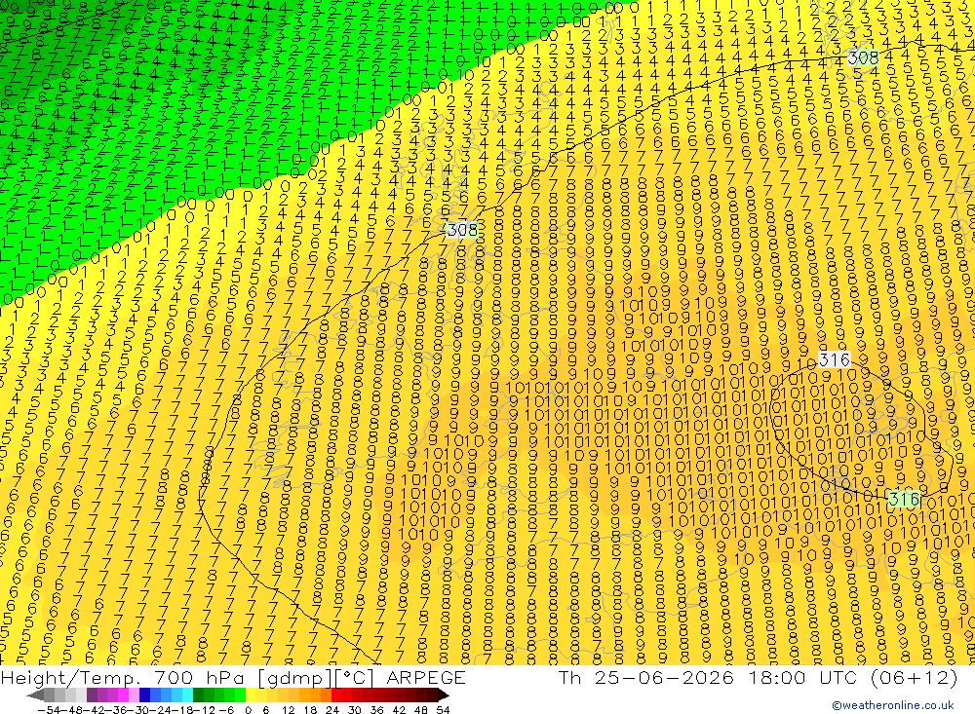
Task: Click the Th 25-06-2026 date label
Action: [645, 677]
